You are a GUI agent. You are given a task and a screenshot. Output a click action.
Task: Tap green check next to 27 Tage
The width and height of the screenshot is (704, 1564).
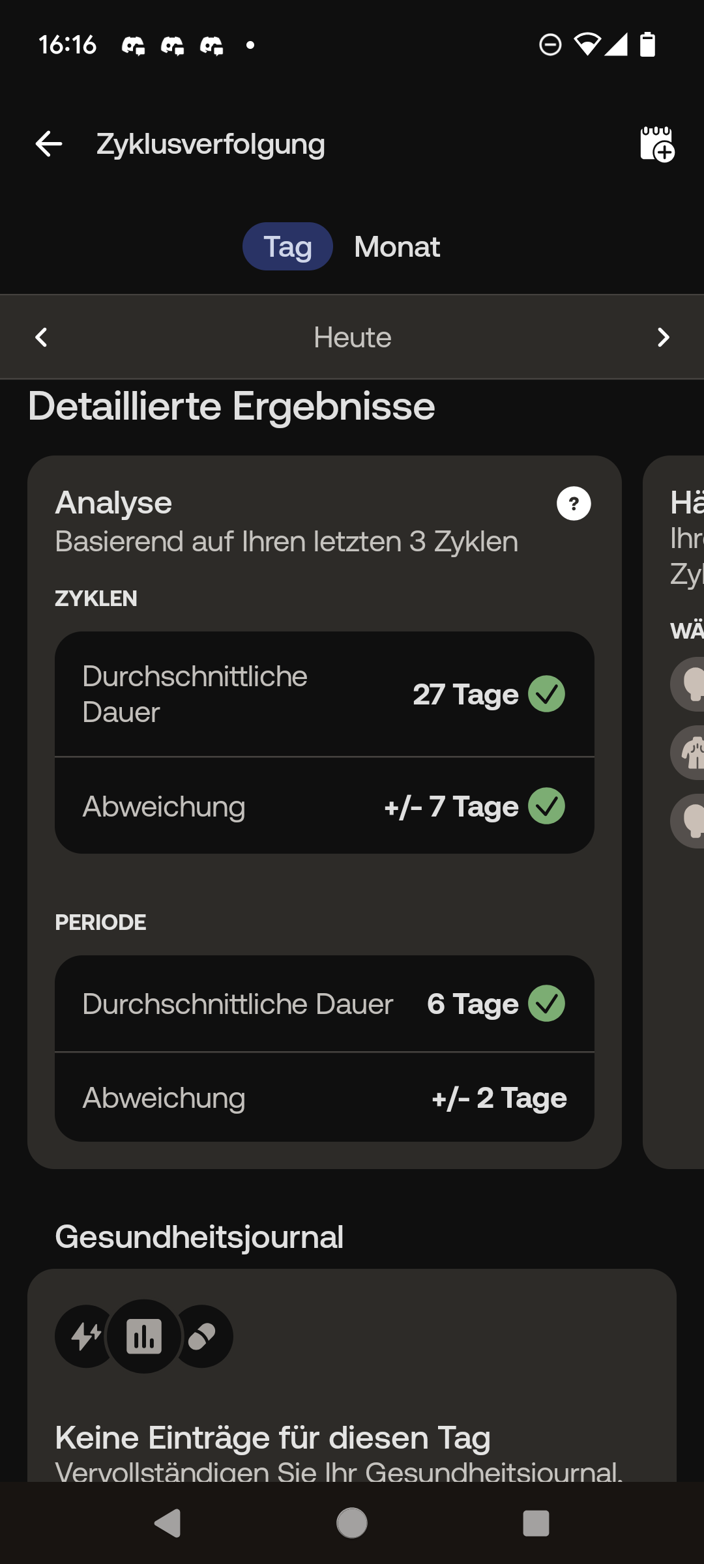coord(546,694)
